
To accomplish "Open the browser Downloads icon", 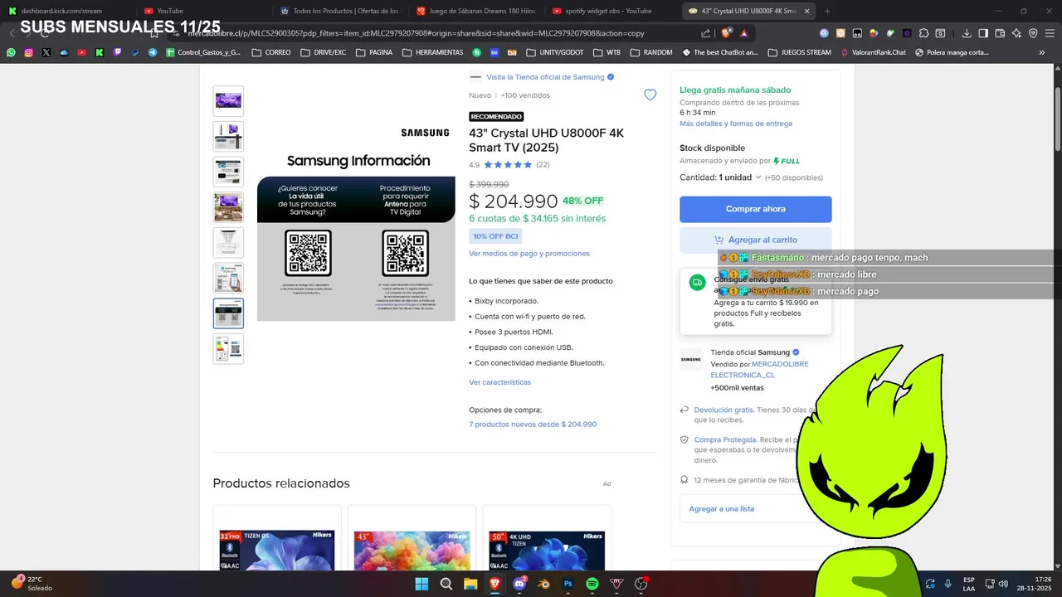I will (967, 33).
